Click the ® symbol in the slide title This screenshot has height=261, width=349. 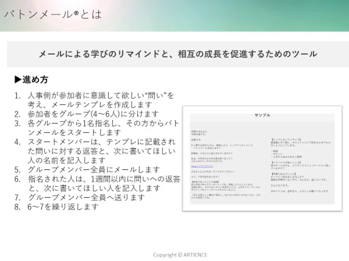click(x=76, y=13)
